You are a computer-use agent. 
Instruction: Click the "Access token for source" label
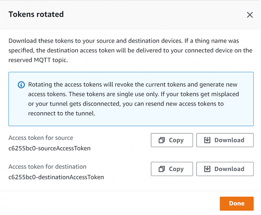41,138
